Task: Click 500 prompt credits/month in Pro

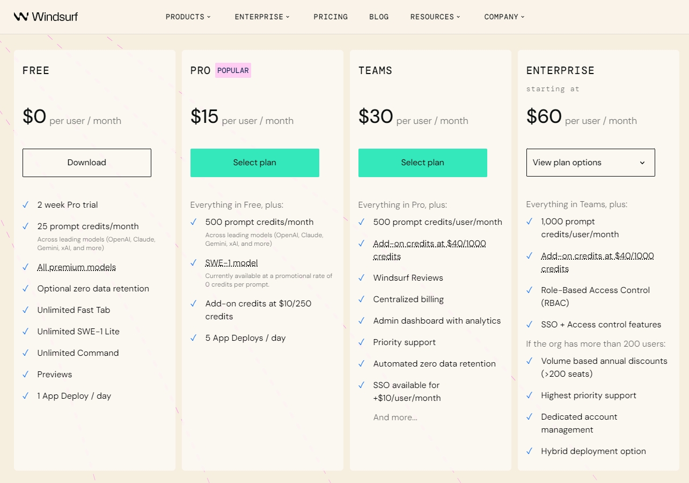Action: coord(259,222)
